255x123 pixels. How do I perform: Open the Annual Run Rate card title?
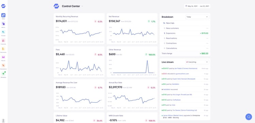point(115,83)
